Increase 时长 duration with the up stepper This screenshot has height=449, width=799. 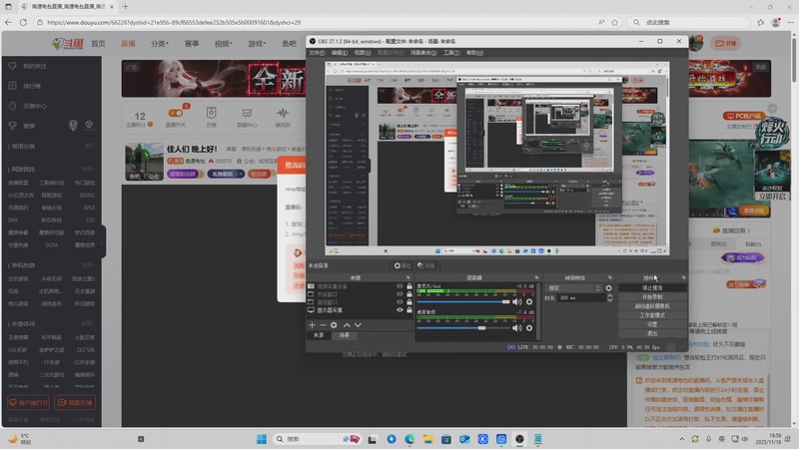coord(610,295)
